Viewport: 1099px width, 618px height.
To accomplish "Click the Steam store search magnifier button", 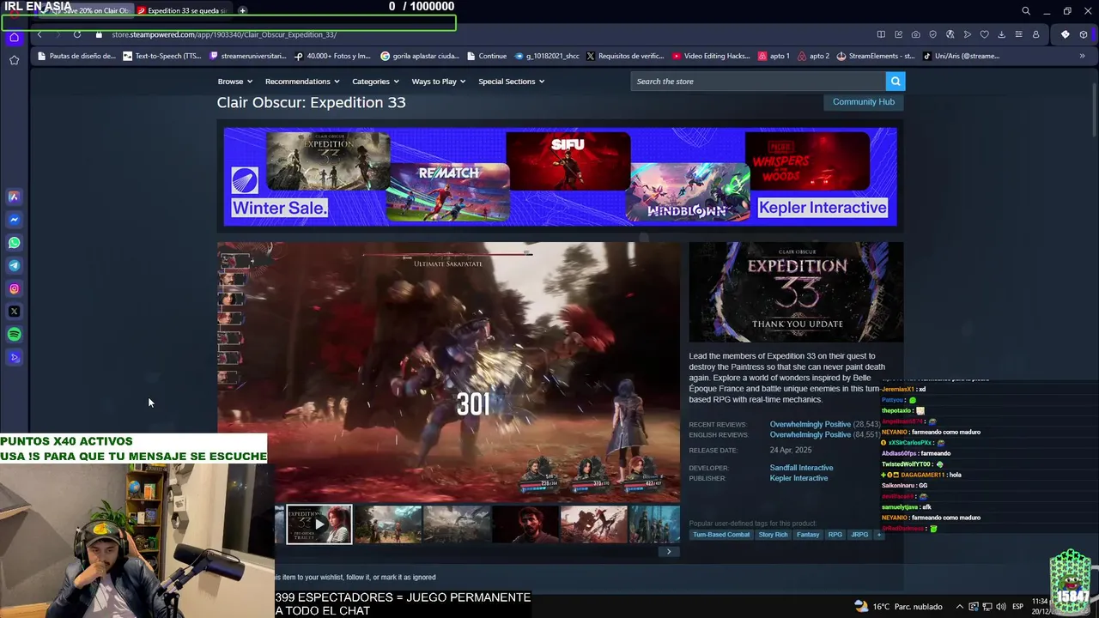I will click(x=896, y=82).
